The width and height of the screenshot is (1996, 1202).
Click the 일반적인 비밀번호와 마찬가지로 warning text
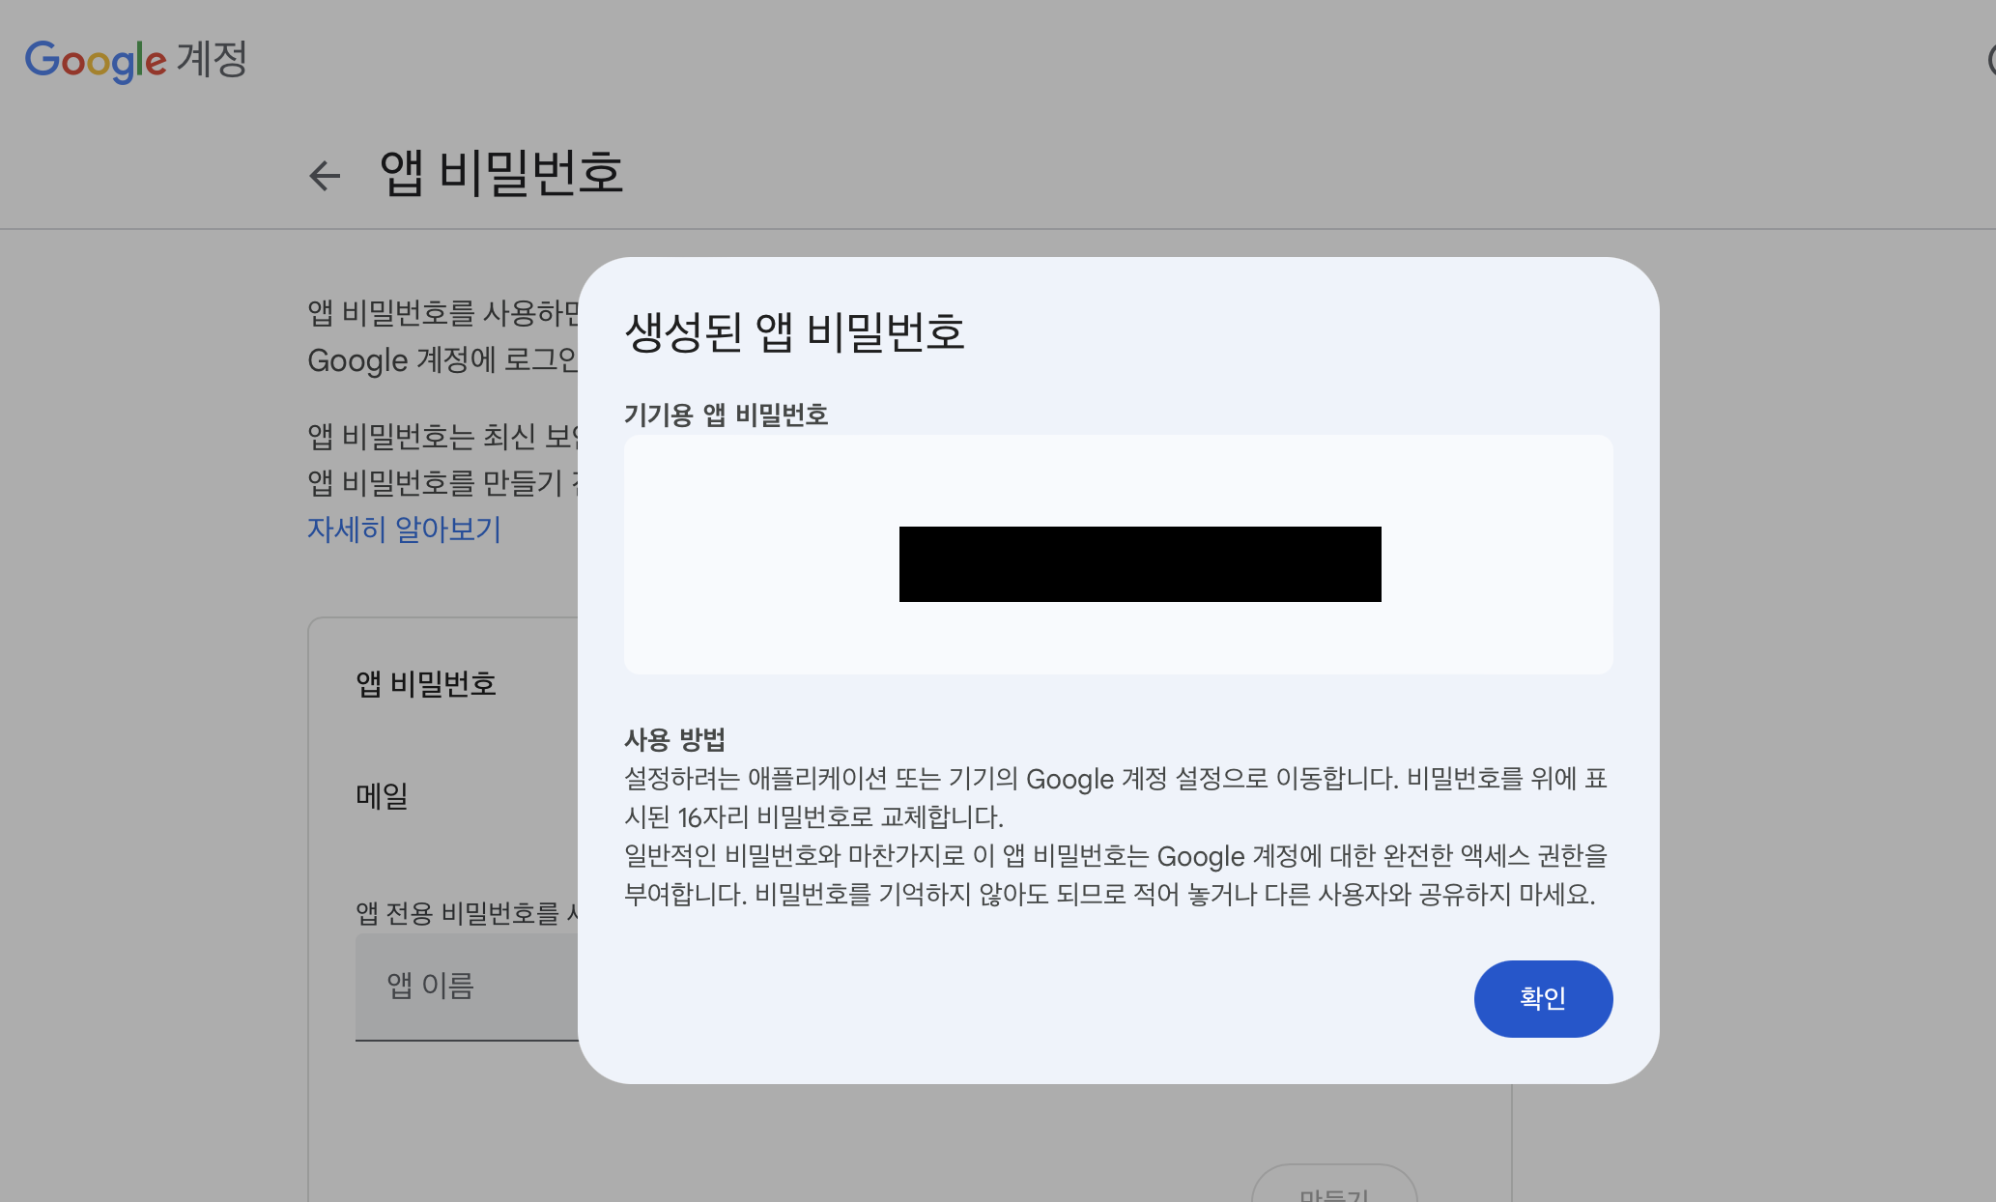point(1115,875)
